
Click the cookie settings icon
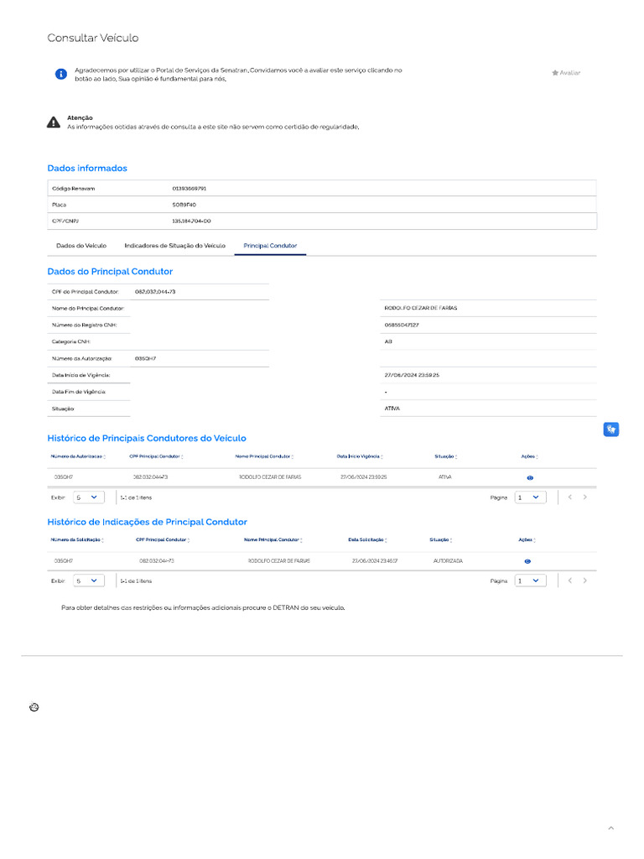coord(34,707)
